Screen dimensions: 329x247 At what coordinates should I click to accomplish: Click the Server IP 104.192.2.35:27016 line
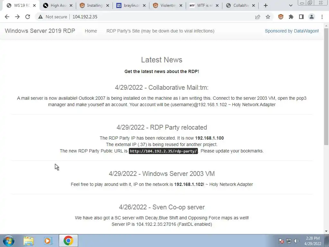click(162, 224)
